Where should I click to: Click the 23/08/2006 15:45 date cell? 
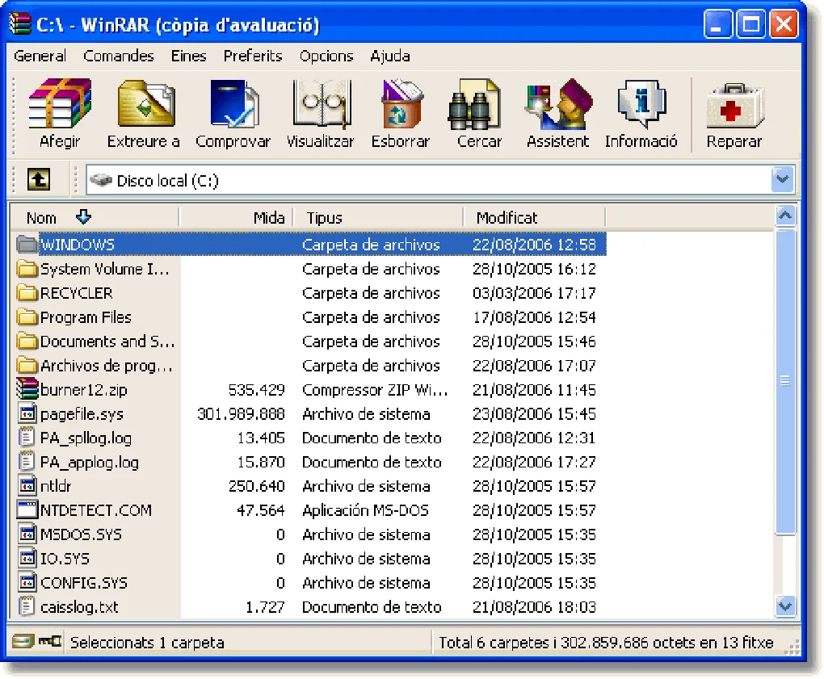[x=534, y=414]
